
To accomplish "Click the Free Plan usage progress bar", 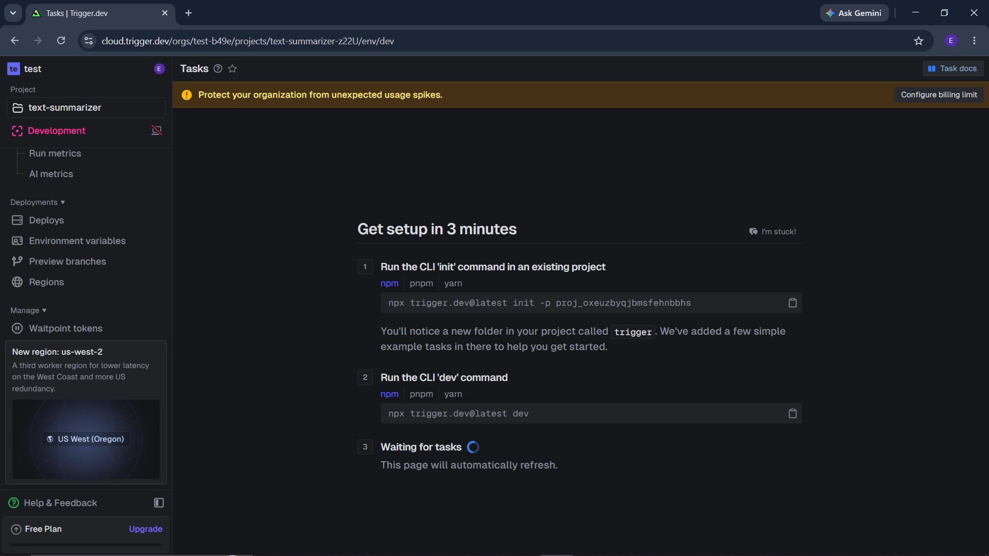I will [86, 545].
